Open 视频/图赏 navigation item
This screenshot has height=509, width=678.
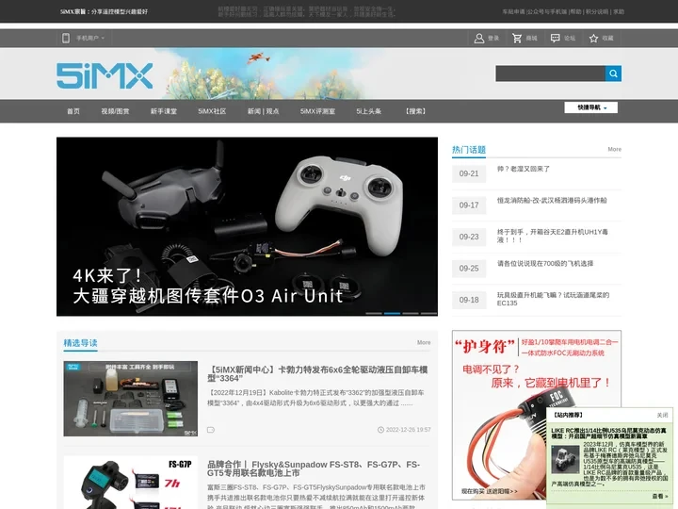(115, 111)
